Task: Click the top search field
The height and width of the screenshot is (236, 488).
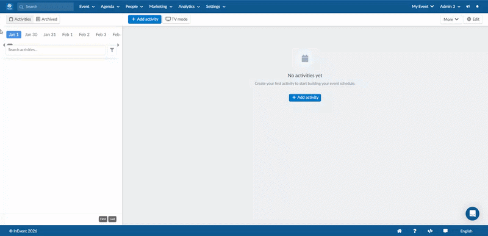Action: click(45, 7)
